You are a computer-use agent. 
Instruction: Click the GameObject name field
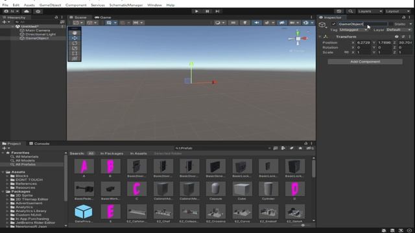[x=362, y=24]
